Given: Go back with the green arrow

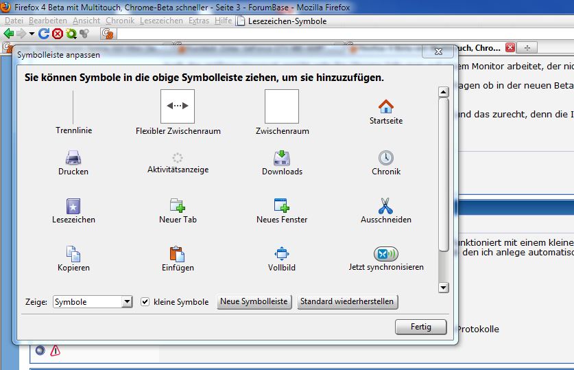Looking at the screenshot, I should point(9,34).
